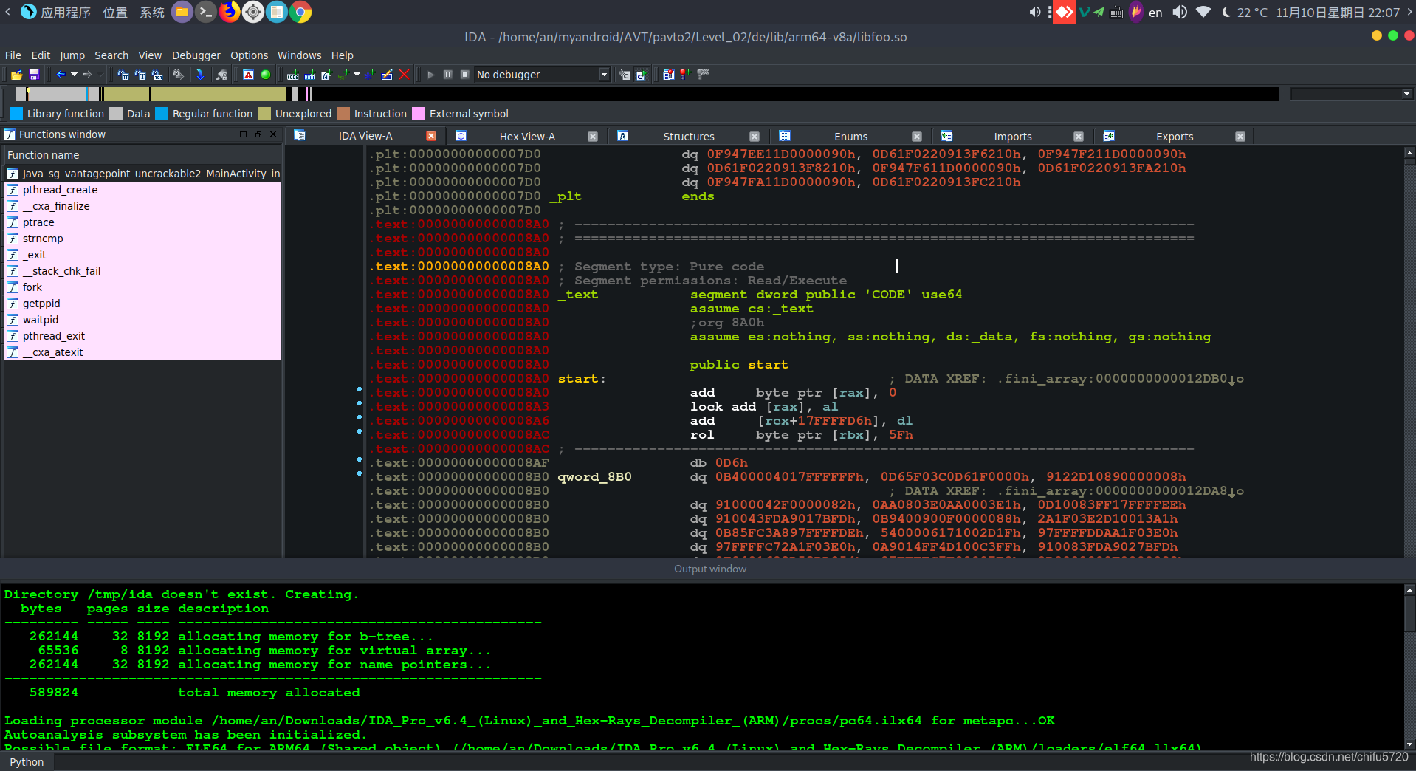Select the pthread_create function

coord(143,190)
